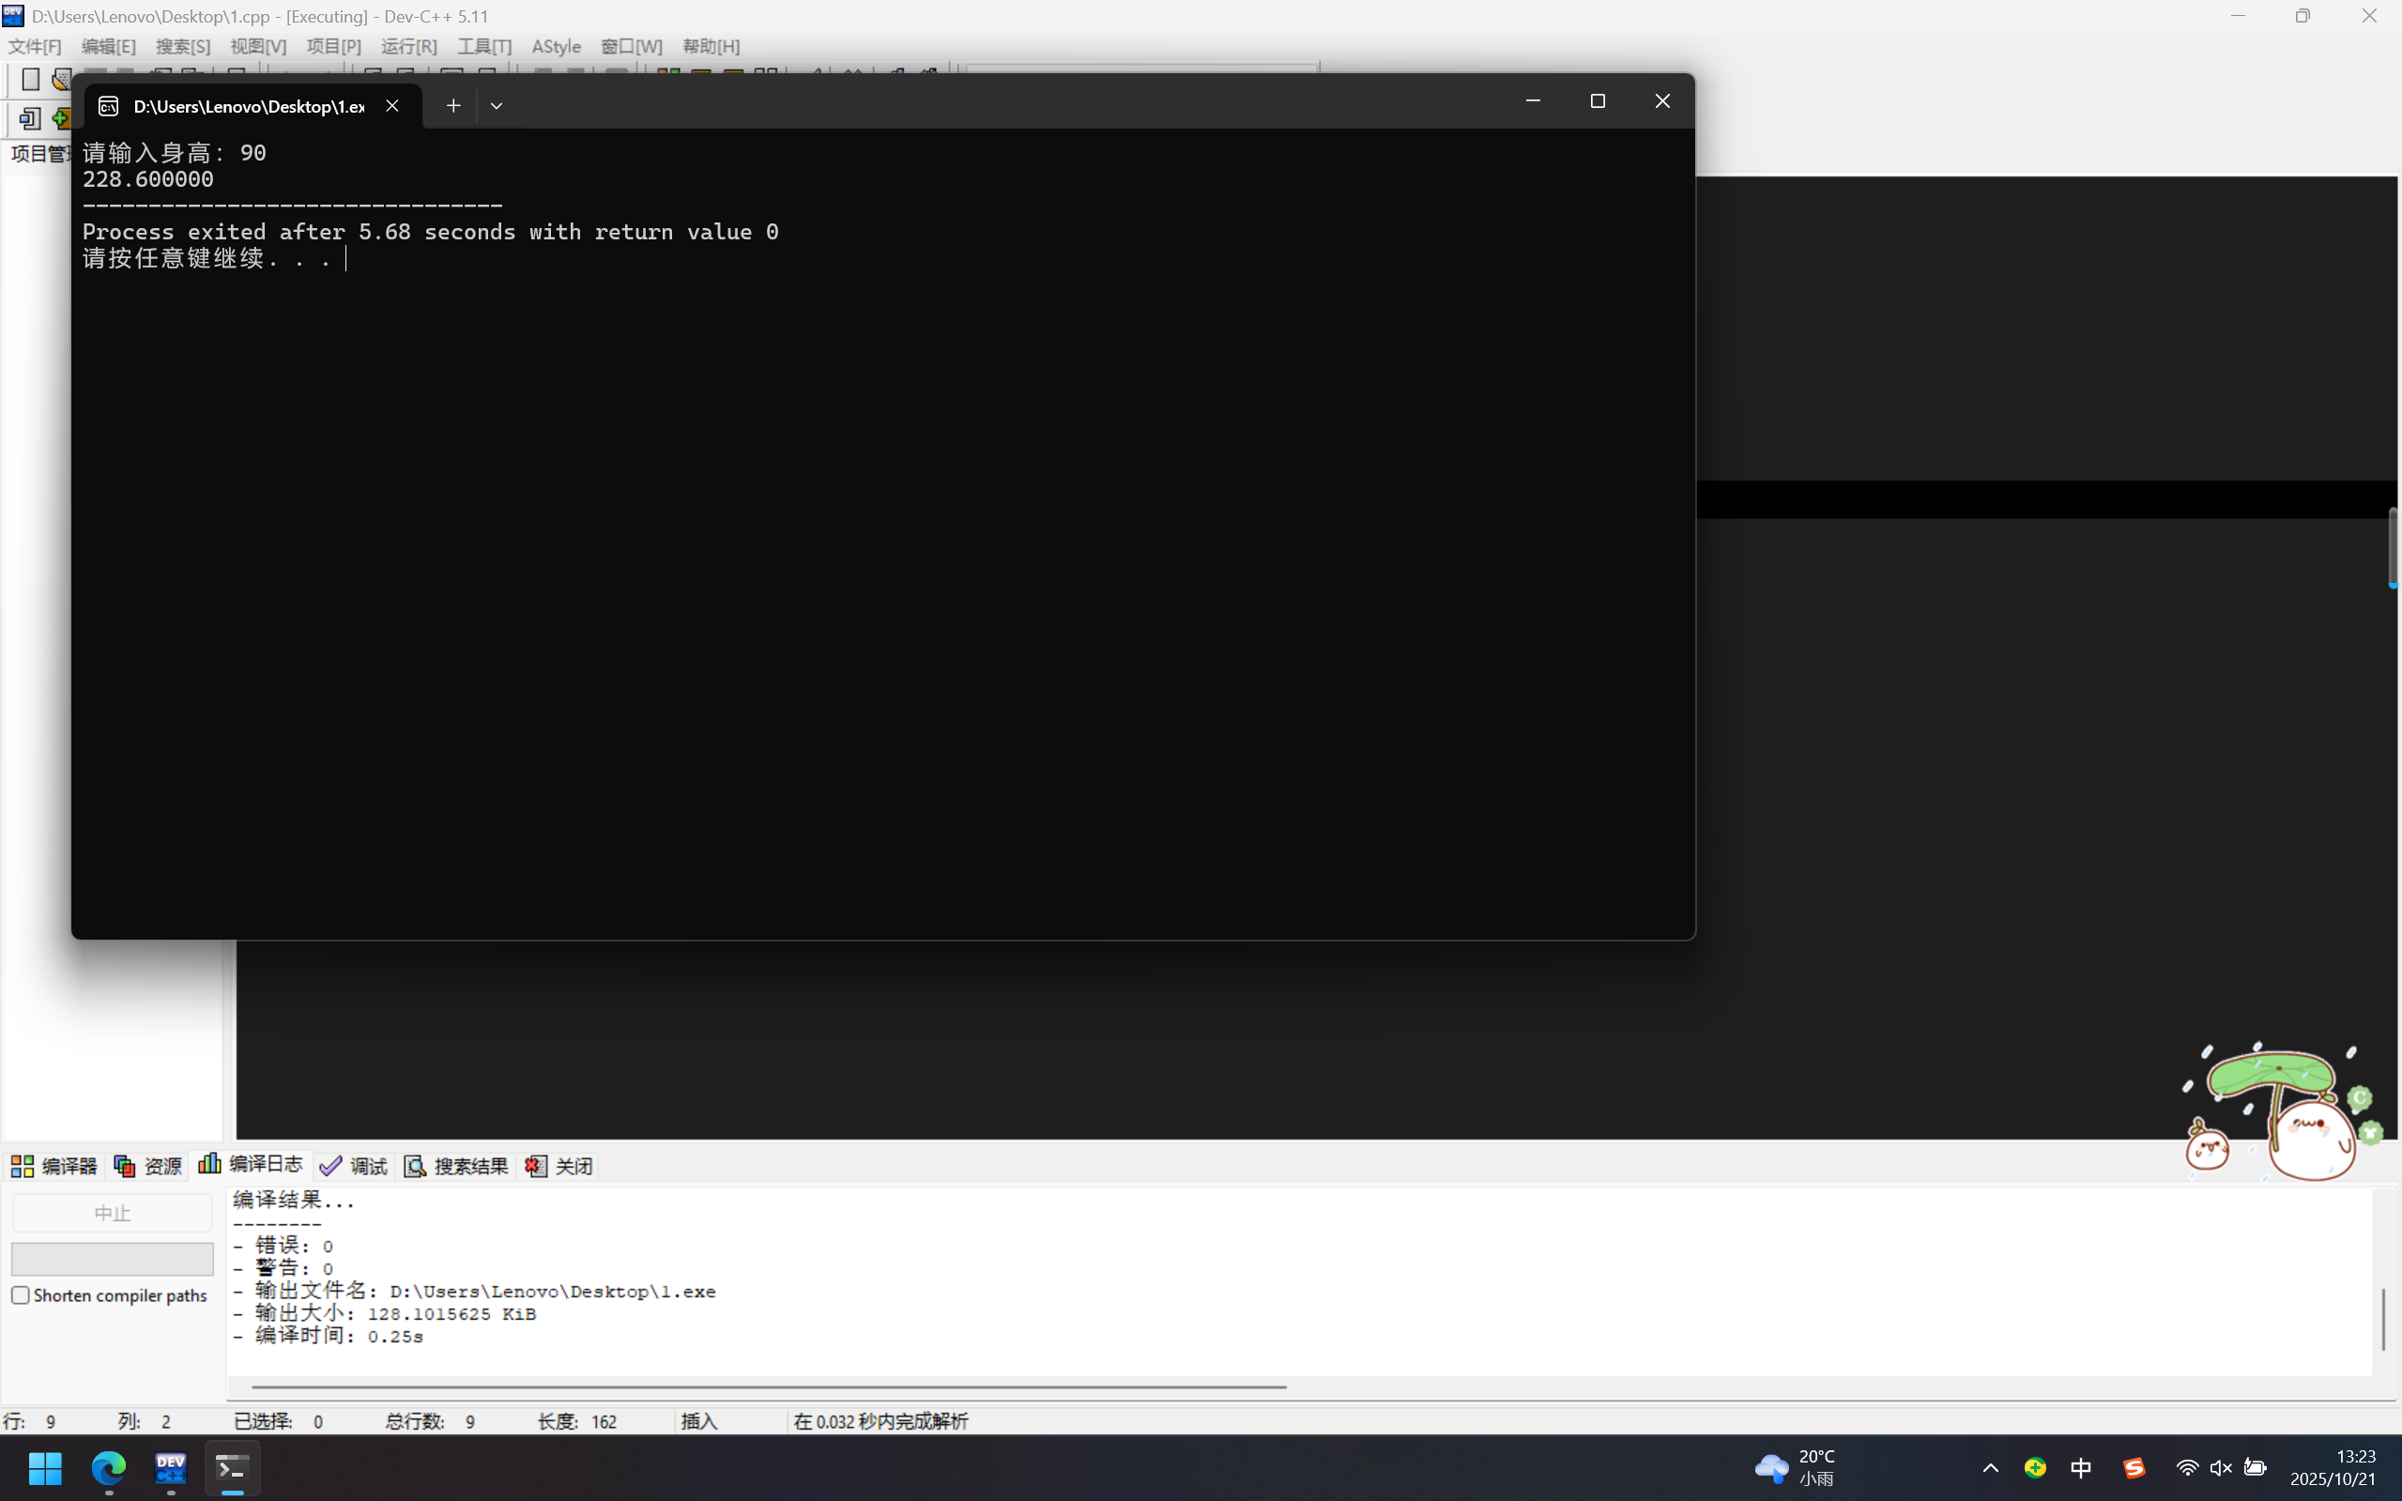Click the 关闭 (Close) panel tab
2402x1501 pixels.
[x=559, y=1166]
